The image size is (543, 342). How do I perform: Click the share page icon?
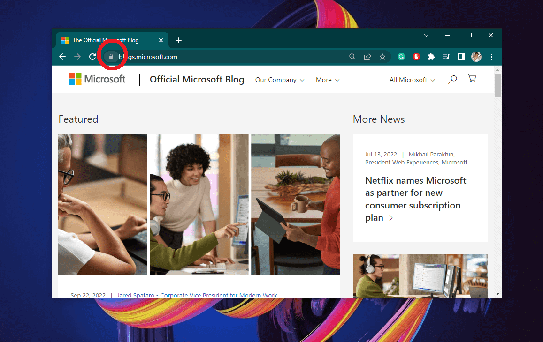(x=367, y=57)
